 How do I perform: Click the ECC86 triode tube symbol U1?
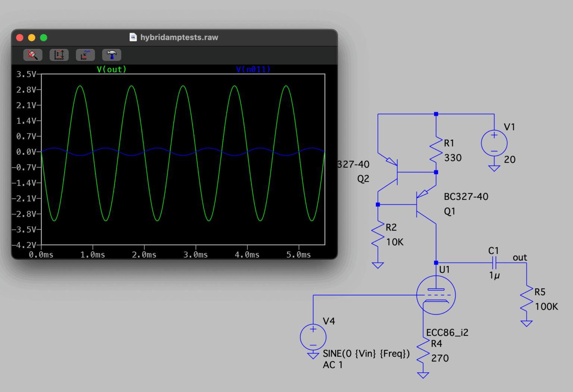[436, 295]
